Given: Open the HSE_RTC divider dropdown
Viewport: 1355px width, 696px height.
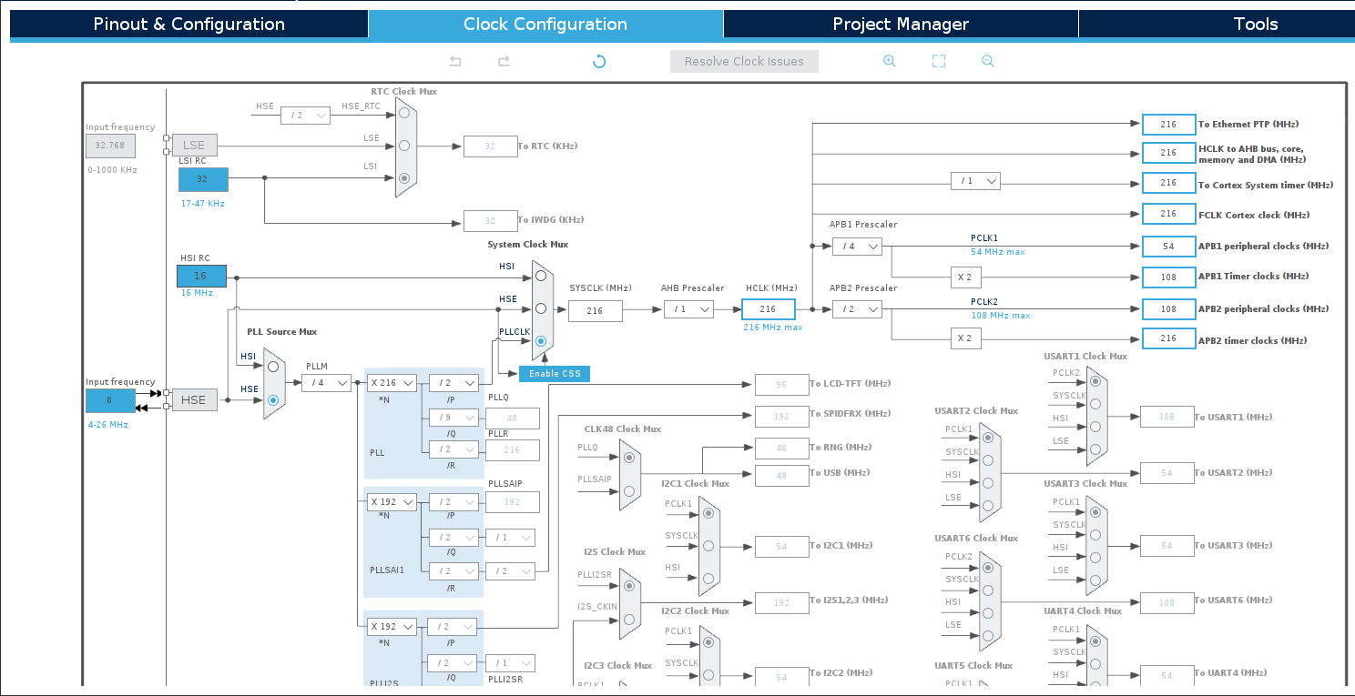Looking at the screenshot, I should tap(305, 115).
